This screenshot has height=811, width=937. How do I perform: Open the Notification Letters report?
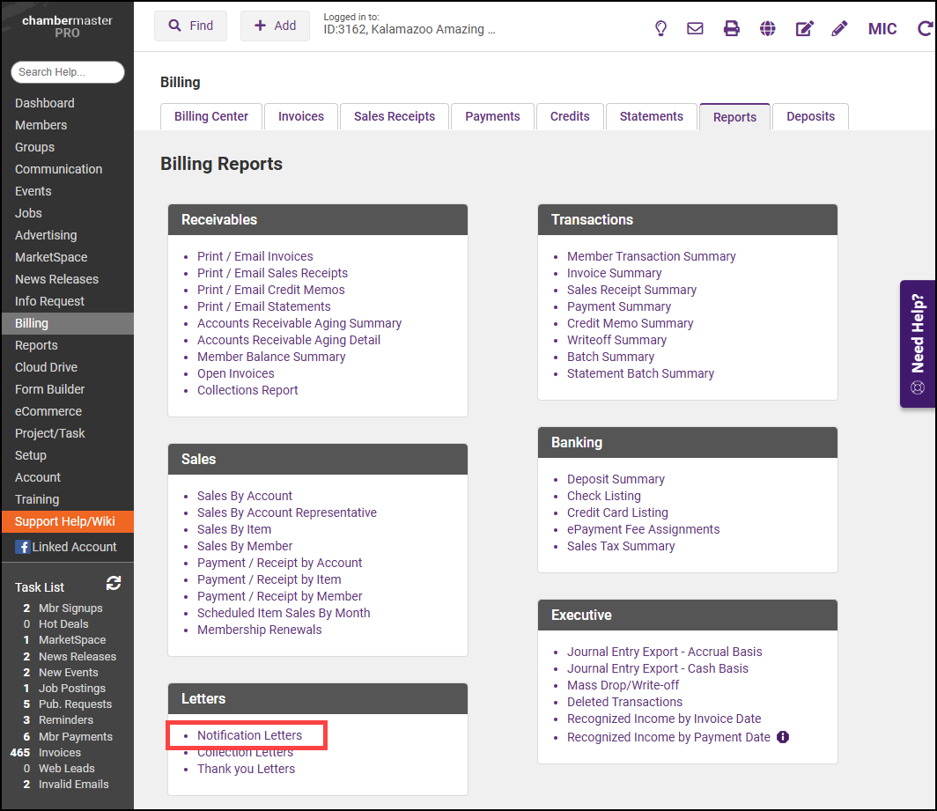(x=249, y=735)
